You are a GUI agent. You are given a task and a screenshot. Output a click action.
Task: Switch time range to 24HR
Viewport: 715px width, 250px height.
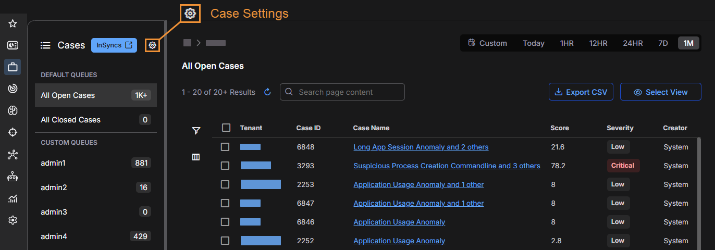[x=633, y=43]
